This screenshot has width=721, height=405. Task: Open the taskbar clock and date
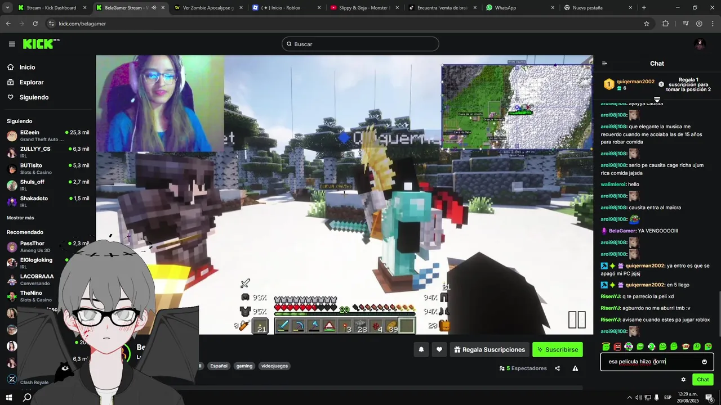(688, 398)
